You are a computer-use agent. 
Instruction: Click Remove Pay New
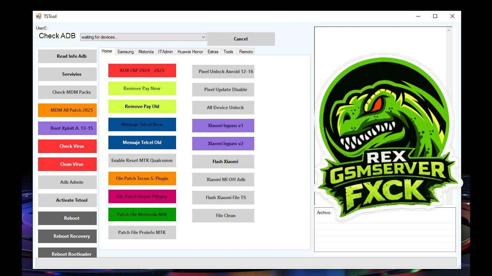coord(142,88)
